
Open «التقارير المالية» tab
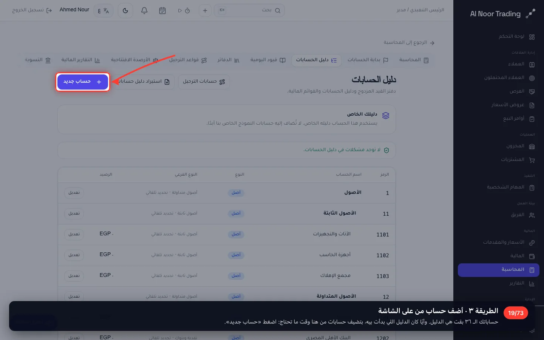pos(80,60)
